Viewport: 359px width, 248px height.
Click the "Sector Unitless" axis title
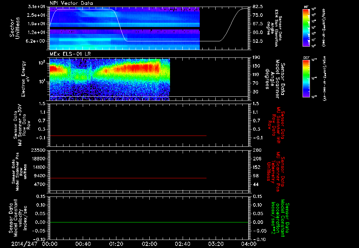pyautogui.click(x=15, y=28)
